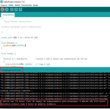Open the Sketch menu
110x109 pixels.
[18, 5]
